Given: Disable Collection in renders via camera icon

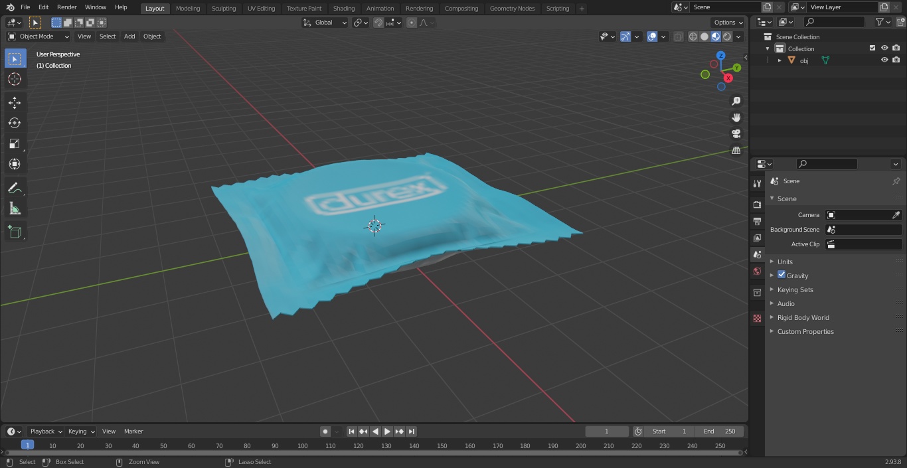Looking at the screenshot, I should tap(896, 48).
